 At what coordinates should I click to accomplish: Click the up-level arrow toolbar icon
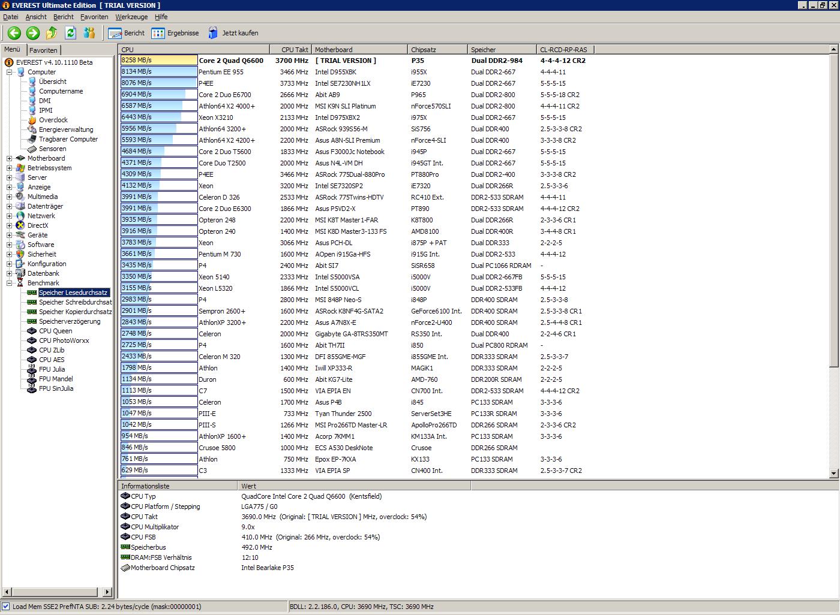pos(52,33)
